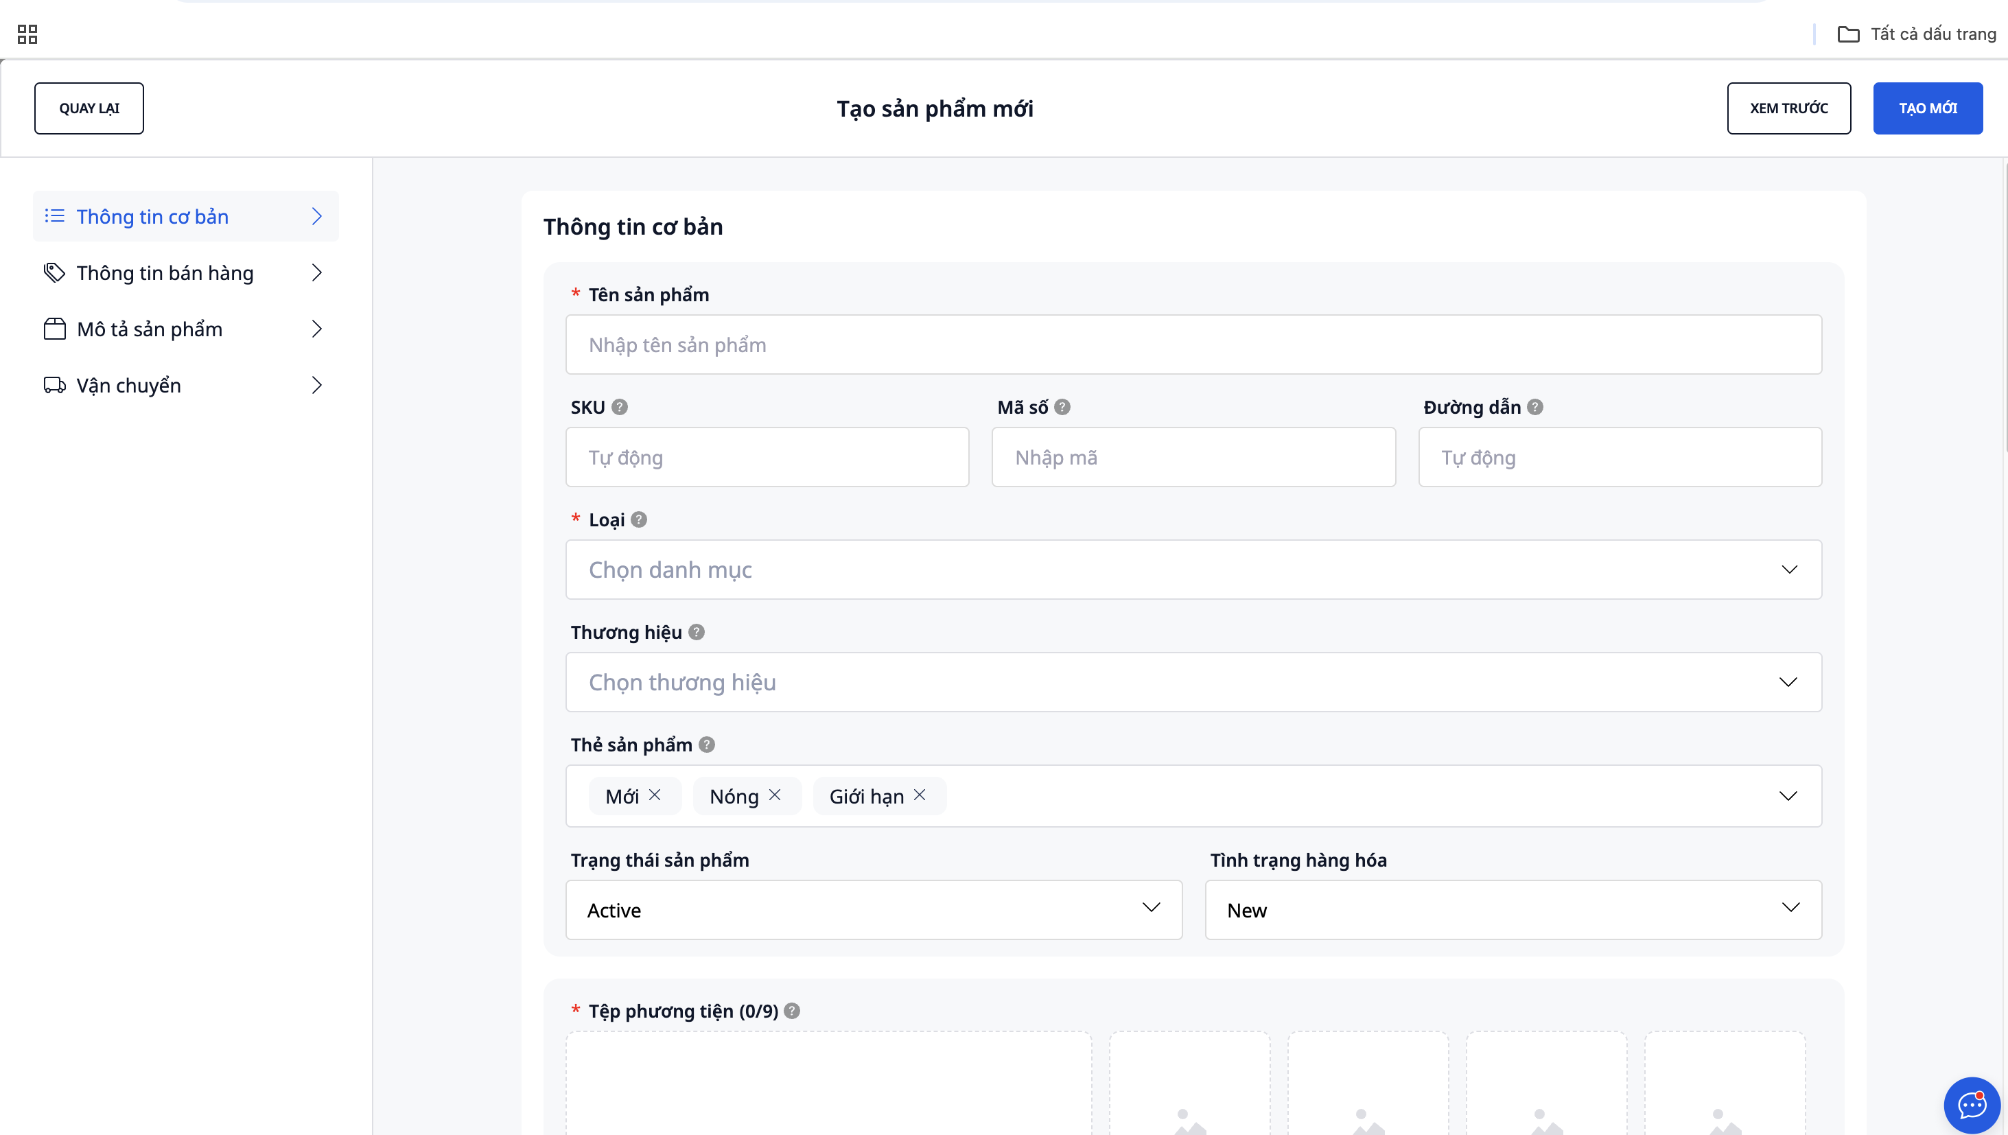Viewport: 2008px width, 1135px height.
Task: Open the chat support bubble
Action: click(1972, 1104)
